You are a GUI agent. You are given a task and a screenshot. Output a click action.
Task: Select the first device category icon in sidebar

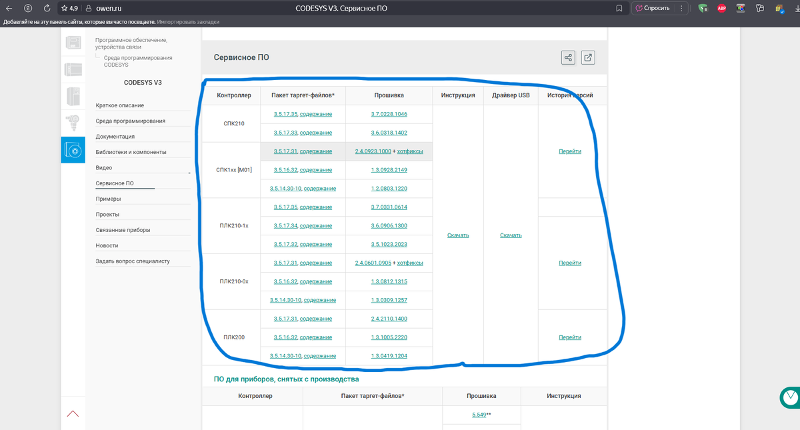73,43
